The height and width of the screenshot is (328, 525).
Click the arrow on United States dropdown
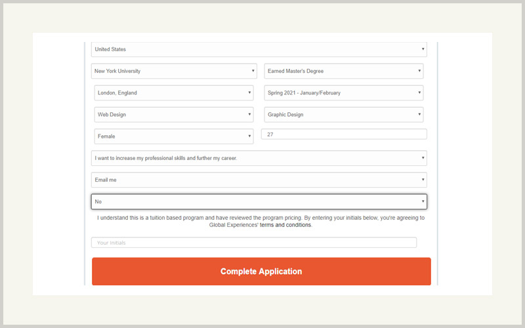click(x=423, y=49)
